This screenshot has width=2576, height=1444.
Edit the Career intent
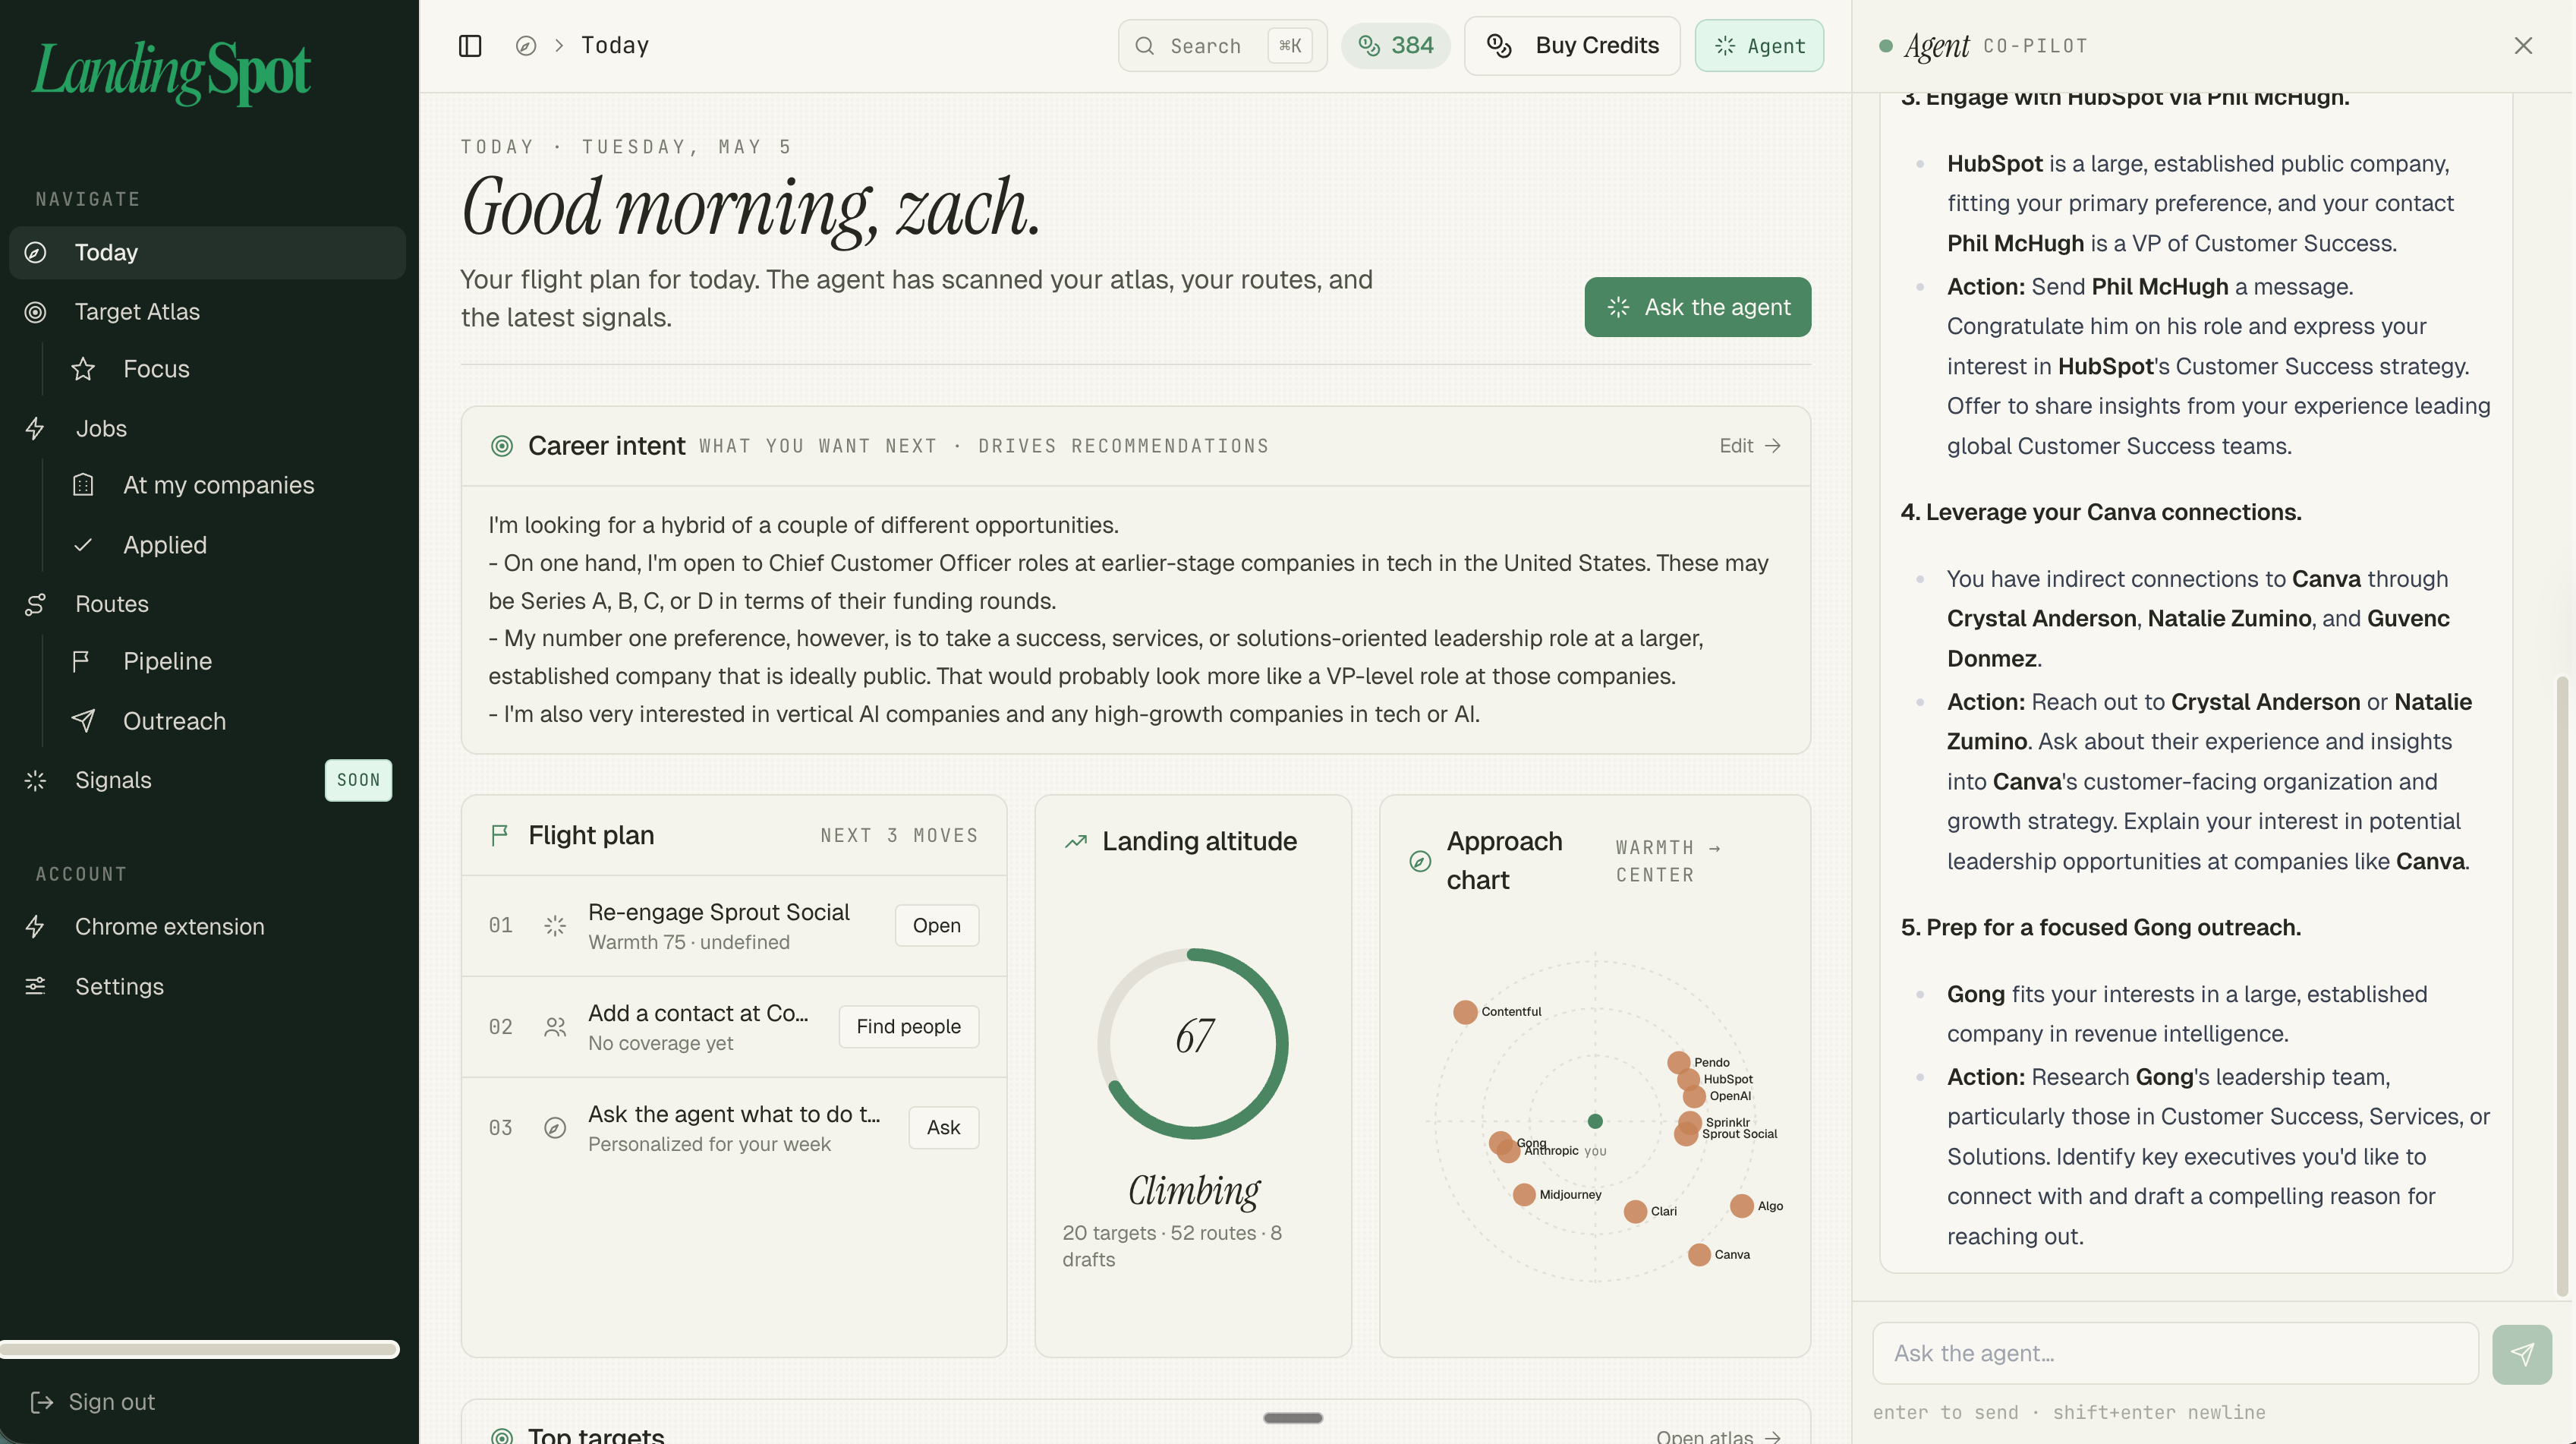(1750, 446)
